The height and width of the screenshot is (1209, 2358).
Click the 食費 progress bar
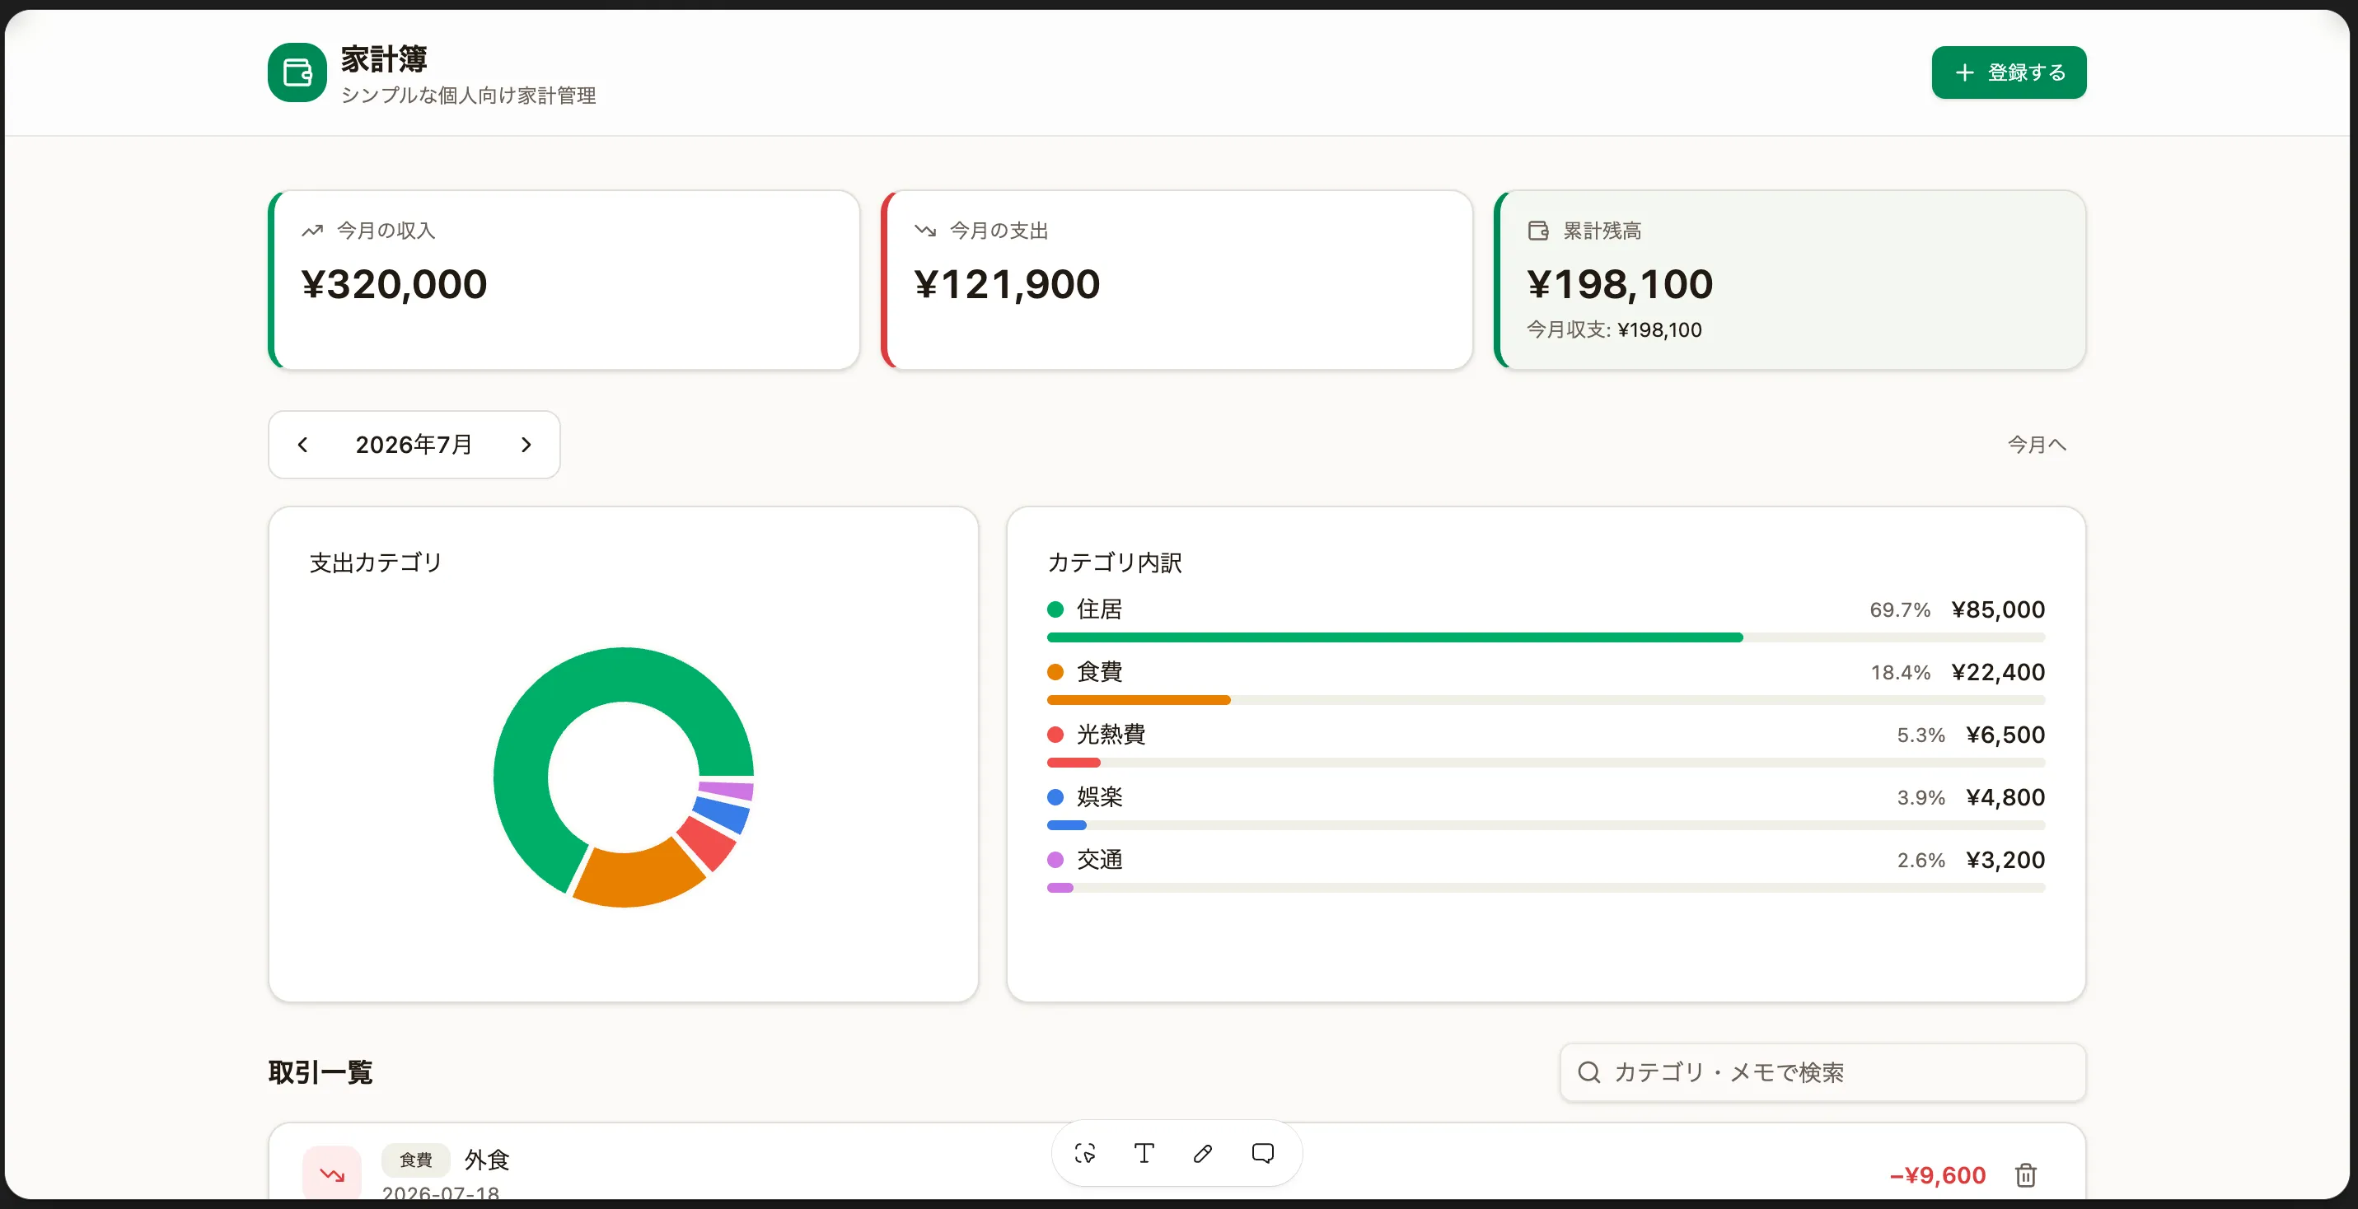(x=1545, y=700)
